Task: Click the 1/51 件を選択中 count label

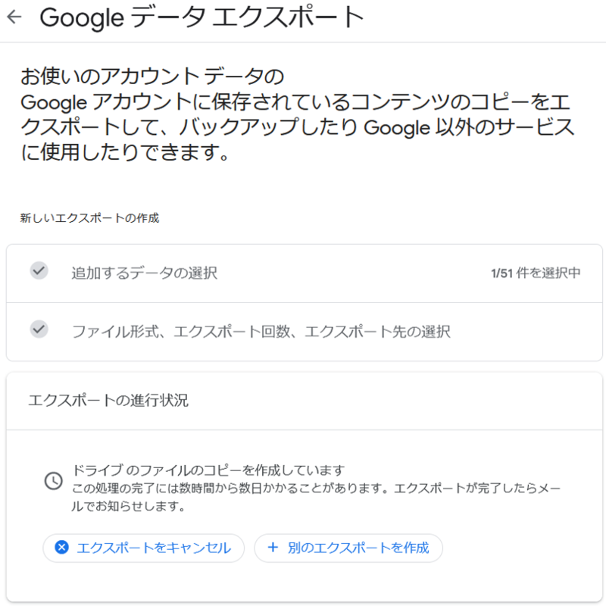Action: (536, 273)
